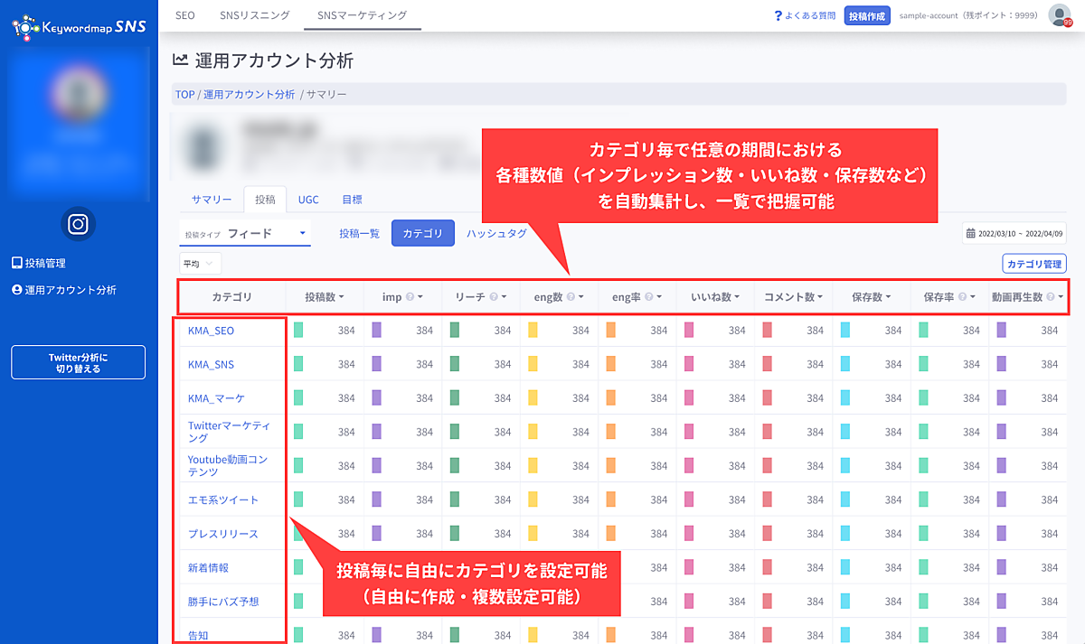Open the 投稿タイプ フィード dropdown

(x=245, y=233)
